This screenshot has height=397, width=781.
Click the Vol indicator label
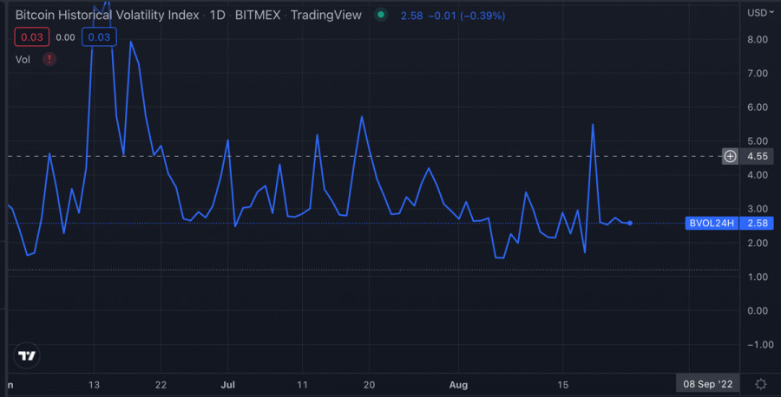coord(23,59)
